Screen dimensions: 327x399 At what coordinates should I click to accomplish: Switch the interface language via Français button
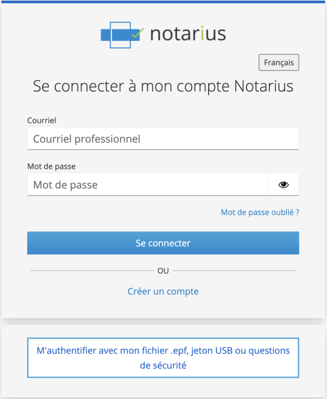(x=278, y=62)
